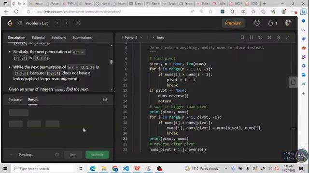Click the Premium button
This screenshot has height=173, width=309.
[x=233, y=23]
